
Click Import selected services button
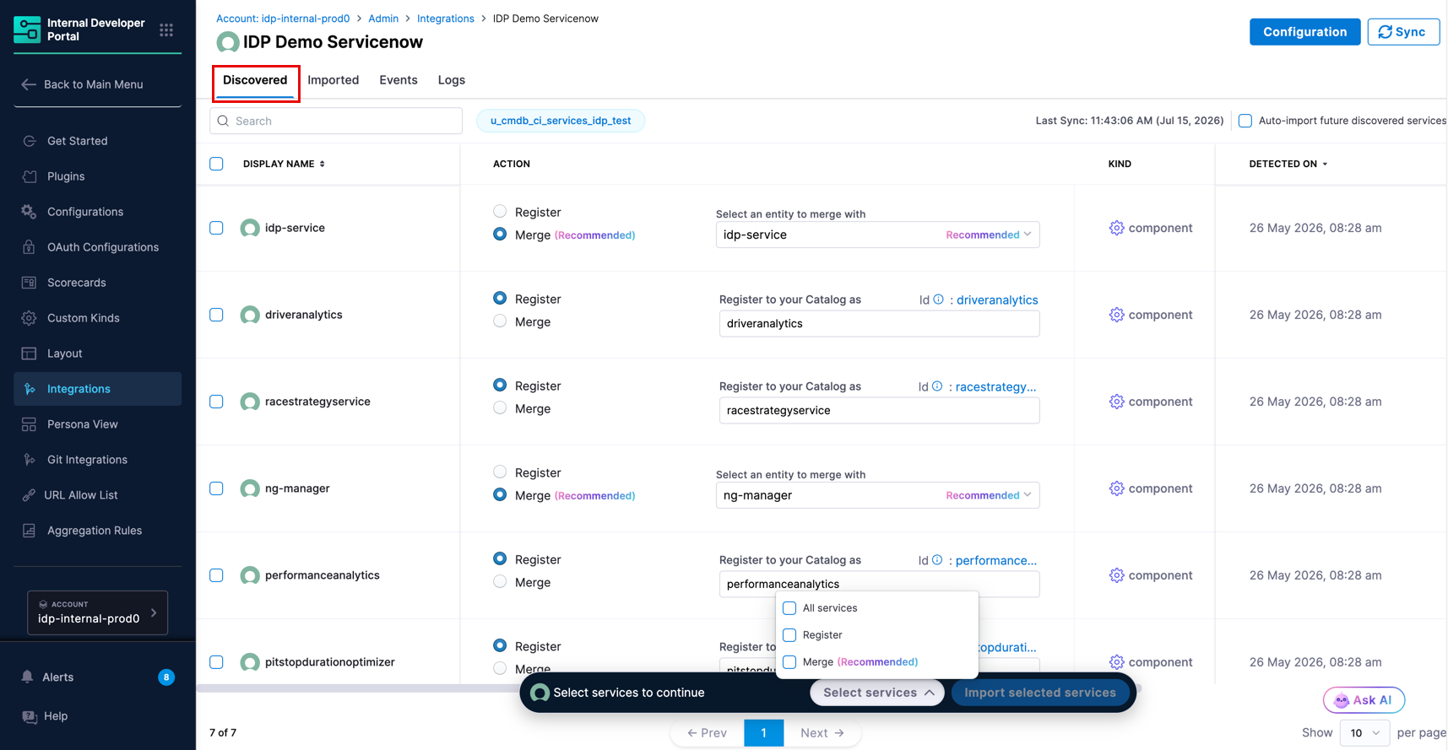pyautogui.click(x=1040, y=693)
